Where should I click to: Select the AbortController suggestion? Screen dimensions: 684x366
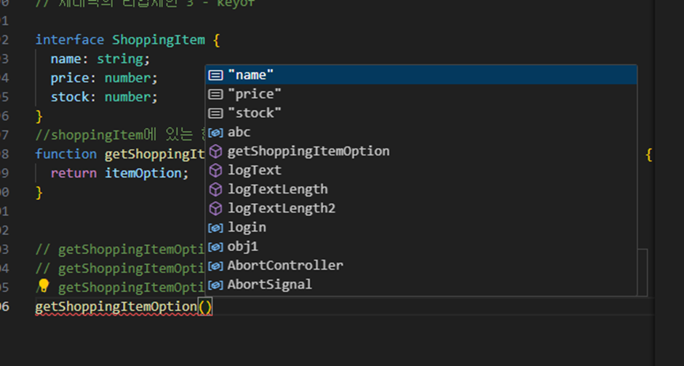tap(421, 266)
